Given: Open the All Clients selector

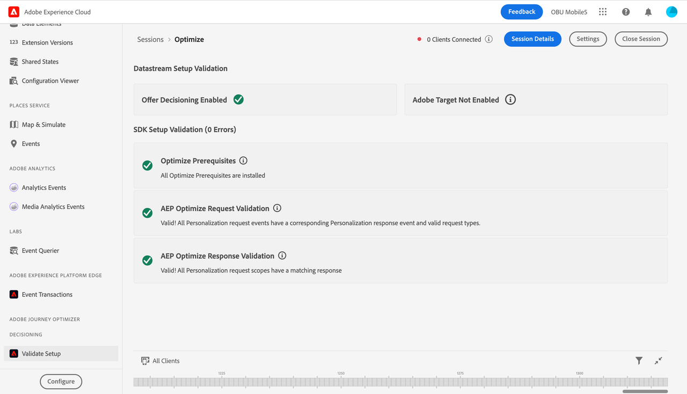Looking at the screenshot, I should tap(160, 361).
